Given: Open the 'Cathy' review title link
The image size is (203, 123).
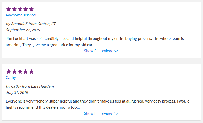Looking at the screenshot, I should pos(11,78).
